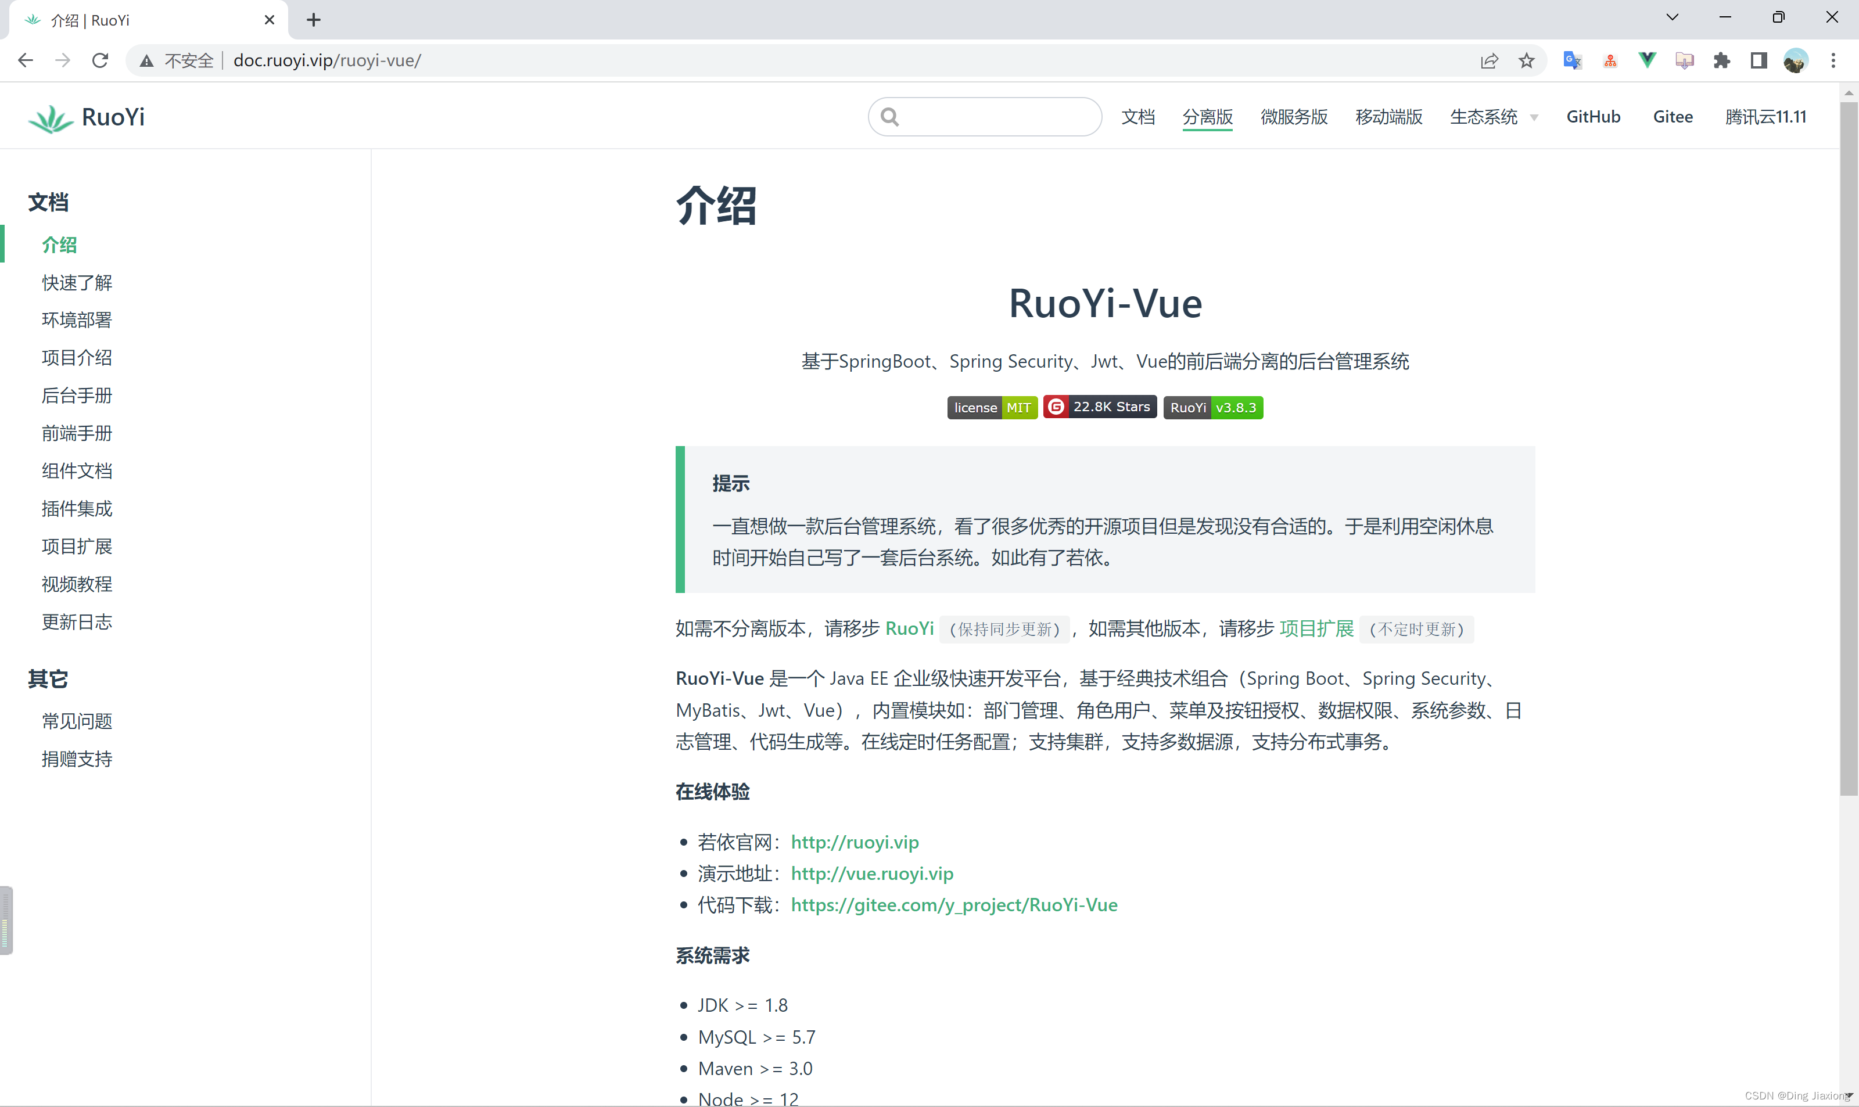Open the http://vue.ruoyi.vip demo link
1859x1107 pixels.
(871, 874)
